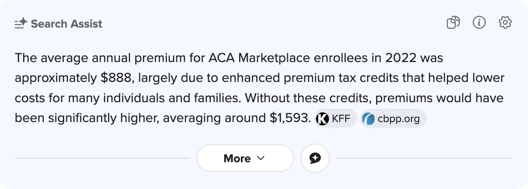Copy the Search Assist answer
This screenshot has width=528, height=189.
click(x=453, y=23)
